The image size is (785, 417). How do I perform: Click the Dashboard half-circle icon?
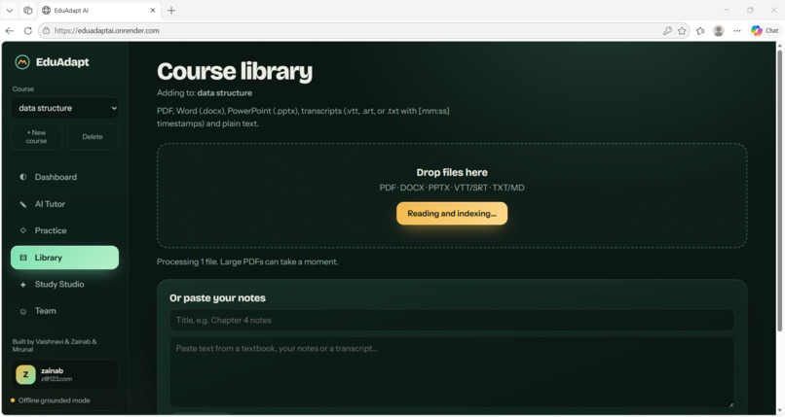click(23, 177)
